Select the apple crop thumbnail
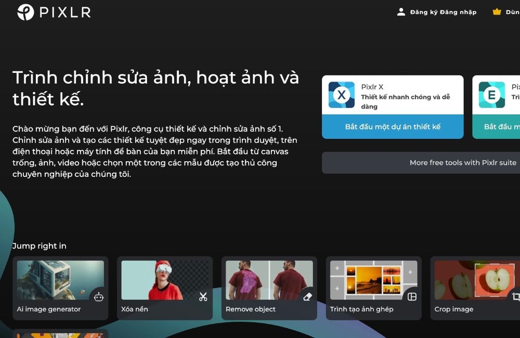 click(x=477, y=280)
